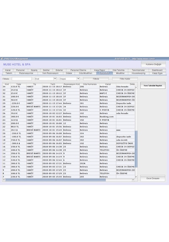This screenshot has width=169, height=242.
Task: Sort the table by the Tutar column header
Action: pyautogui.click(x=19, y=84)
